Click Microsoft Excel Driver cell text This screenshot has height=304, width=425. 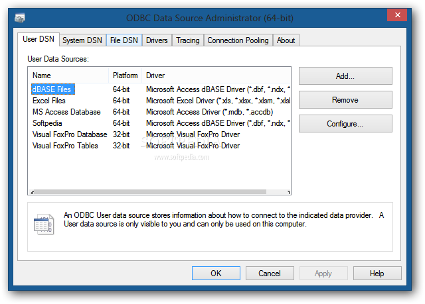click(218, 101)
